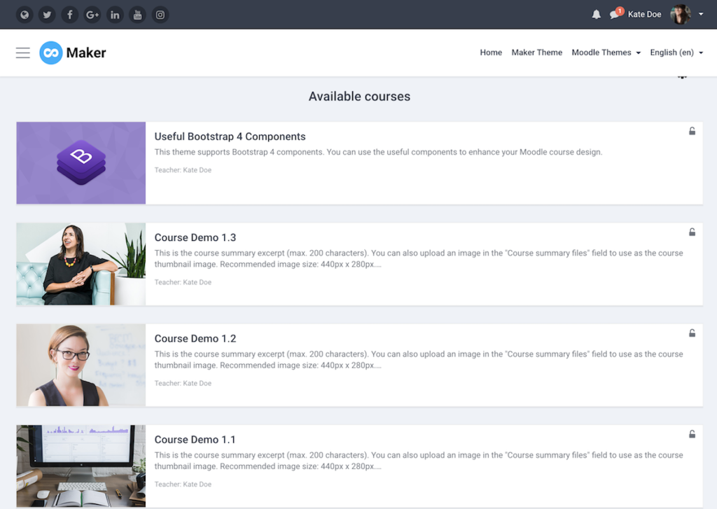The height and width of the screenshot is (509, 717).
Task: Open the YouTube social icon
Action: pos(138,15)
